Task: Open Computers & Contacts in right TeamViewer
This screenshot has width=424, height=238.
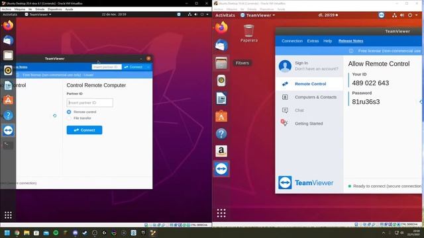Action: [x=309, y=97]
